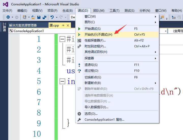Click the undo arrow icon

click(52, 17)
